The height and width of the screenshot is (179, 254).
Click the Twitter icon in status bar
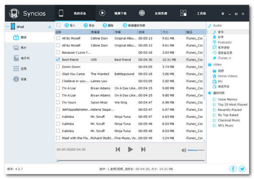click(242, 169)
